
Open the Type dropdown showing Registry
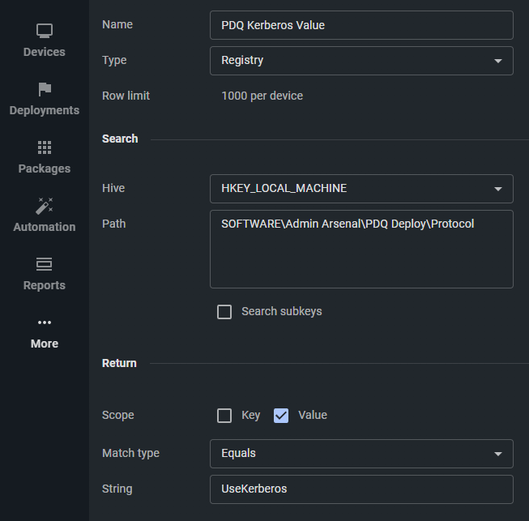(361, 61)
